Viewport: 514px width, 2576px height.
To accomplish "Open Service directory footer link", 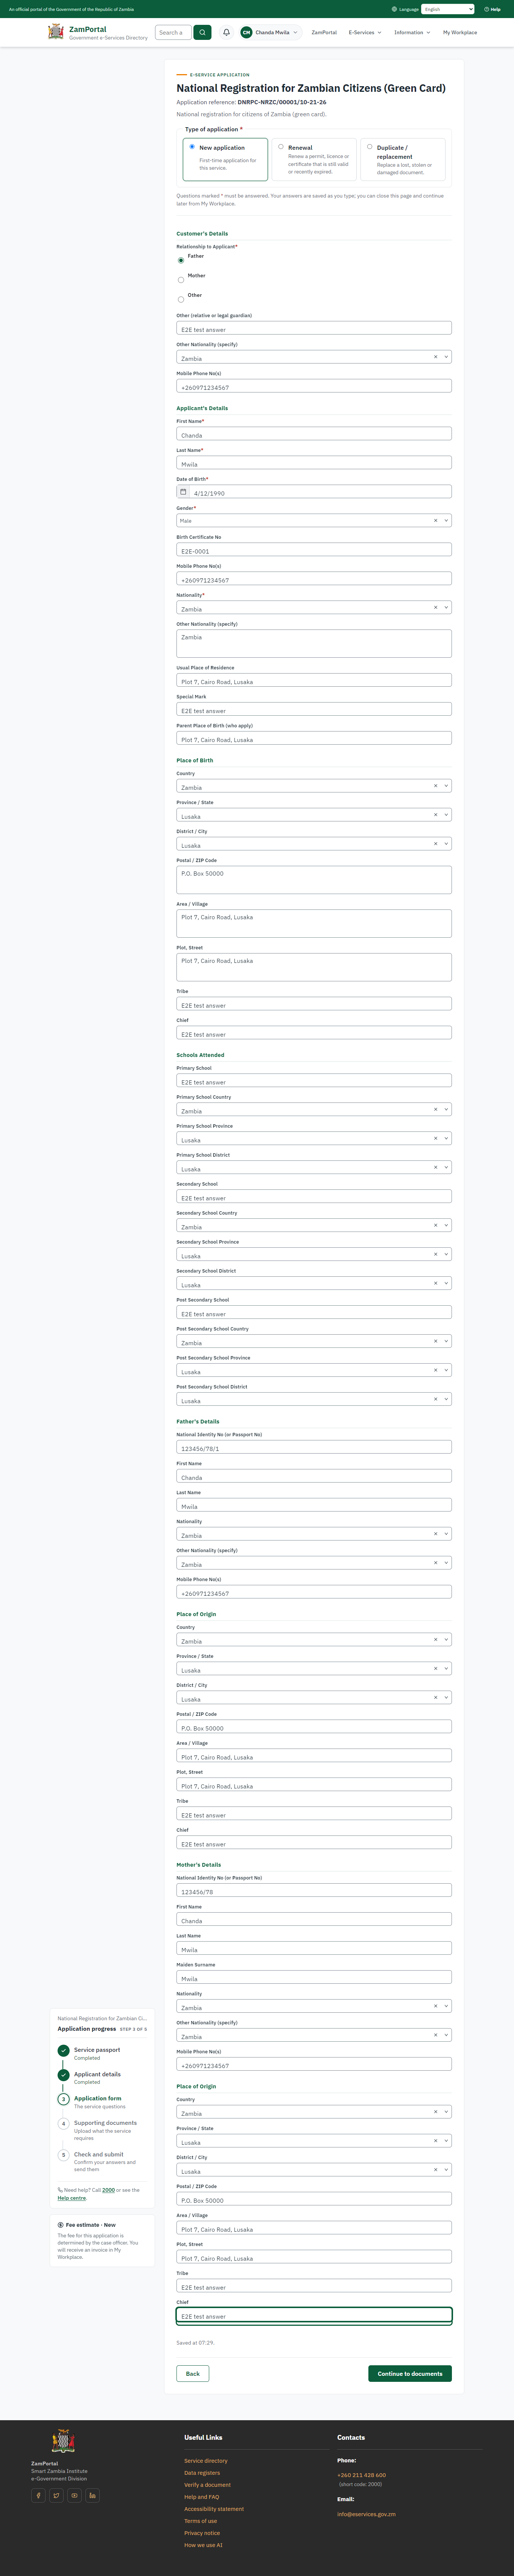I will point(206,2461).
